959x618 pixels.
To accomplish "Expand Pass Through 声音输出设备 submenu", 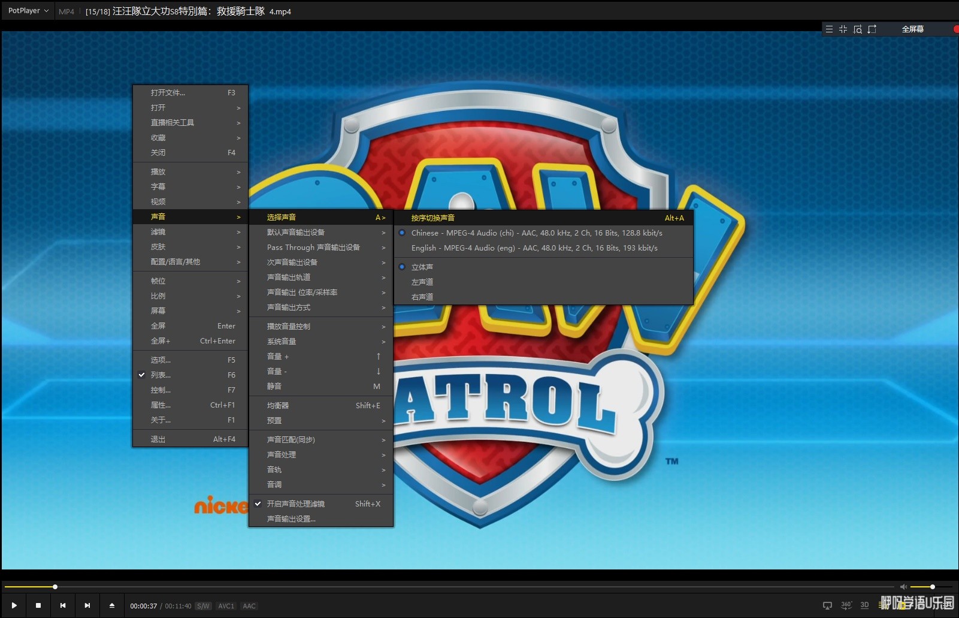I will 321,247.
